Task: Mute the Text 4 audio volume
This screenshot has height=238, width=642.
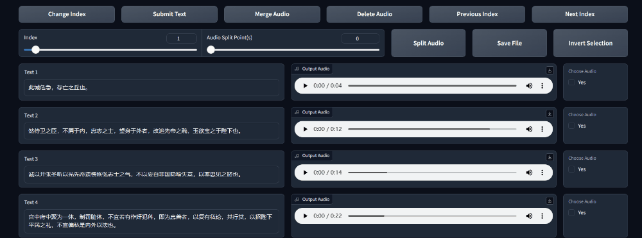Action: (530, 216)
